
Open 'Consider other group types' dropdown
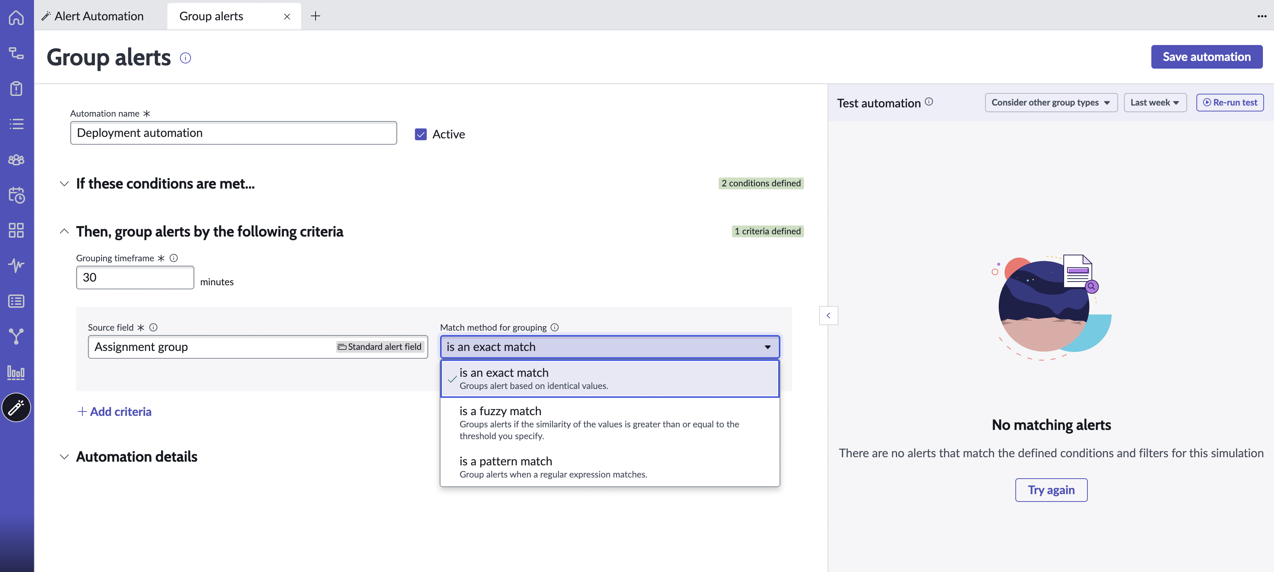coord(1051,102)
